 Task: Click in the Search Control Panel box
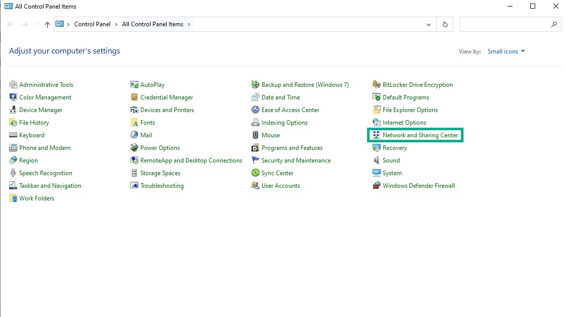[x=504, y=24]
